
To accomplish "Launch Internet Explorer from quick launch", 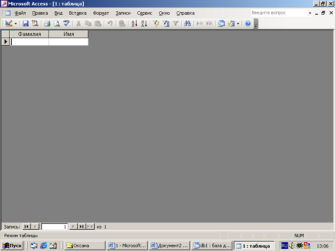I will click(44, 246).
